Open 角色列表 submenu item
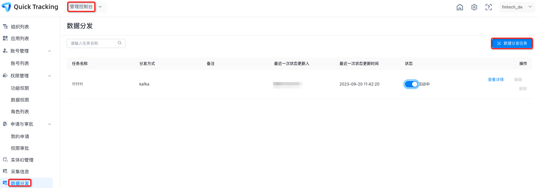This screenshot has width=538, height=188. tap(20, 112)
